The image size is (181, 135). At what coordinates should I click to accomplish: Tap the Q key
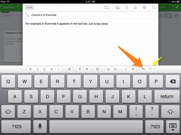point(8,81)
